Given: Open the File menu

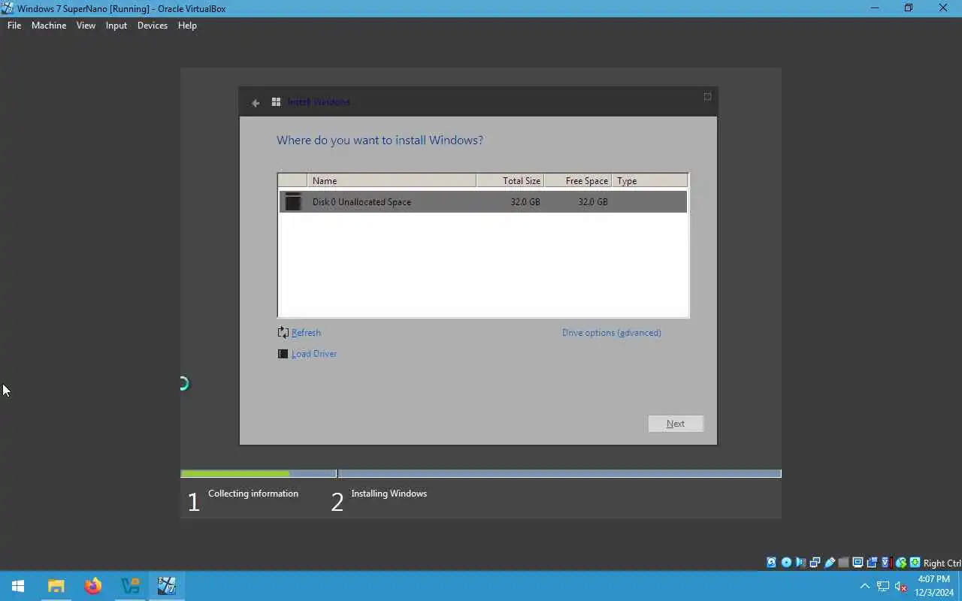Looking at the screenshot, I should pyautogui.click(x=14, y=26).
